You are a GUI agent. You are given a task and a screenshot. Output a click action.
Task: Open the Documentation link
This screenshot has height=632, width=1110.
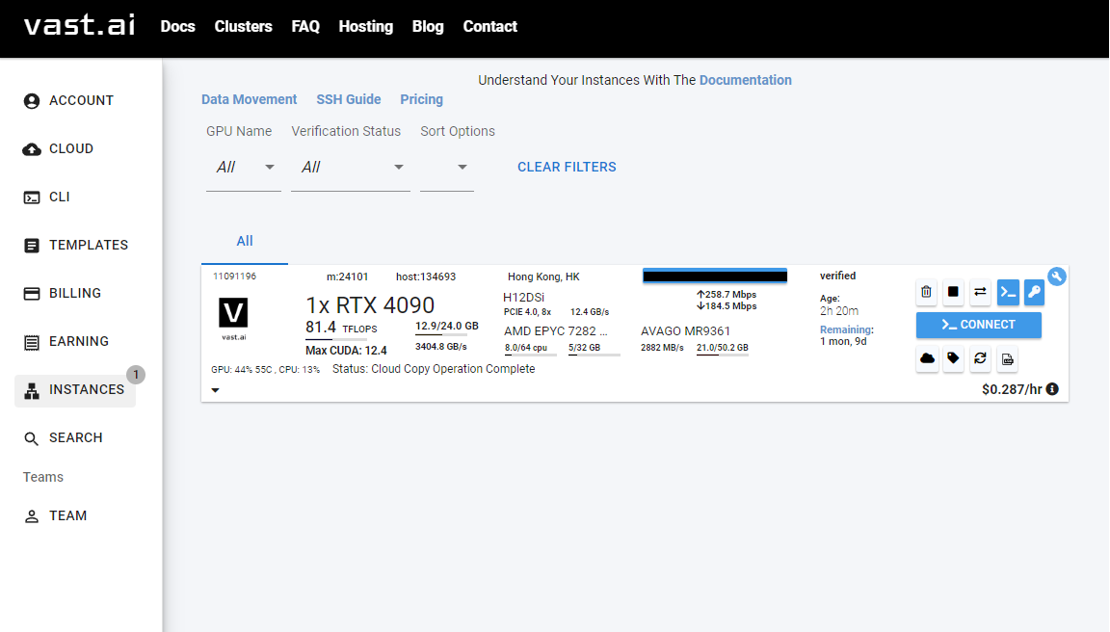[746, 80]
